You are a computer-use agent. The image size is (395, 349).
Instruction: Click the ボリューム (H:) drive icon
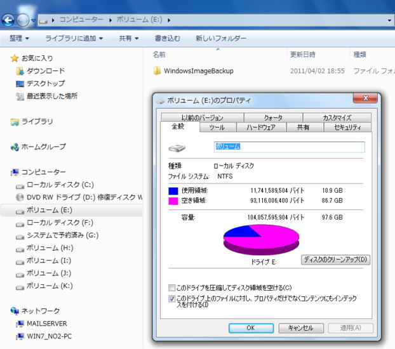click(20, 249)
